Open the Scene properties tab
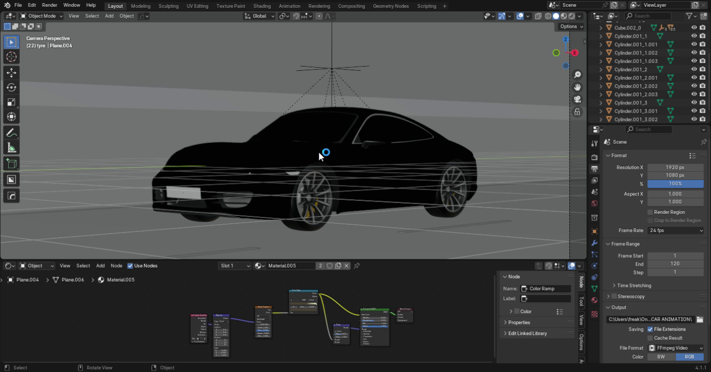This screenshot has height=372, width=711. point(594,192)
